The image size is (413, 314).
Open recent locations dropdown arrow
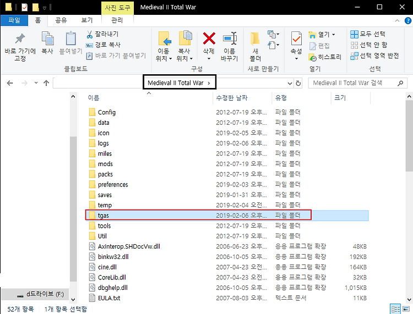click(36, 83)
